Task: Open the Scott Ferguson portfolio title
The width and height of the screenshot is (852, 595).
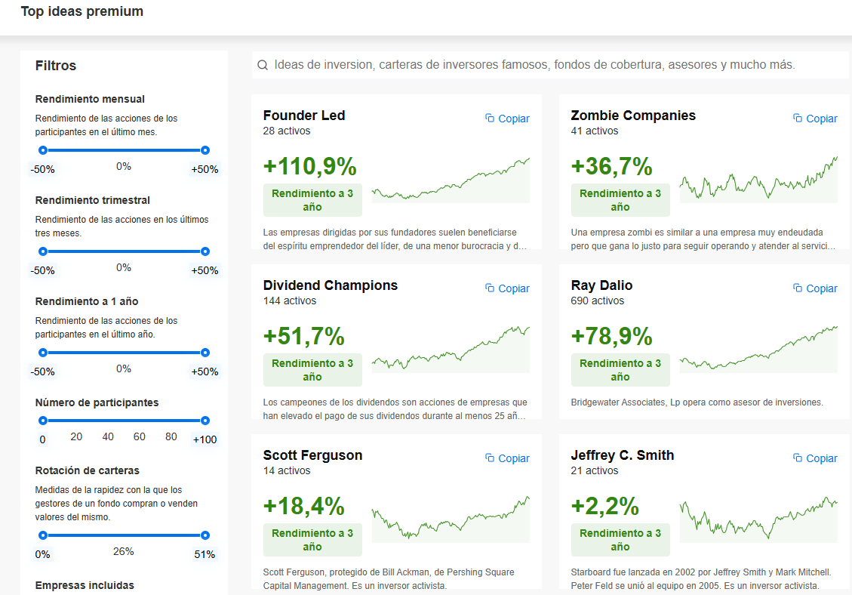Action: pos(313,455)
